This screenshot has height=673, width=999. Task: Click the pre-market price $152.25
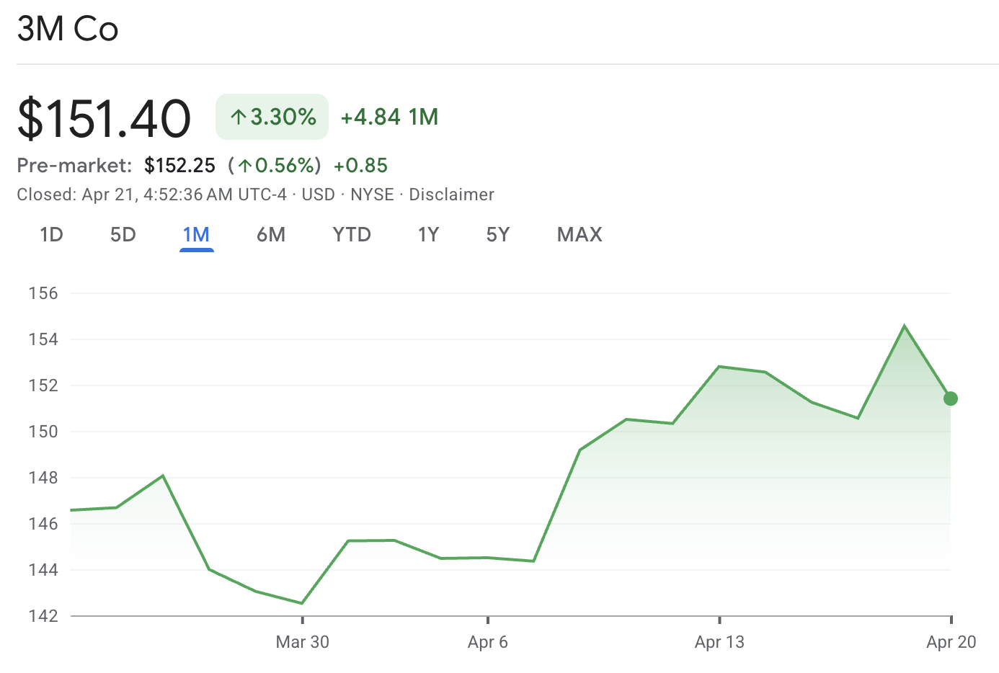tap(179, 166)
